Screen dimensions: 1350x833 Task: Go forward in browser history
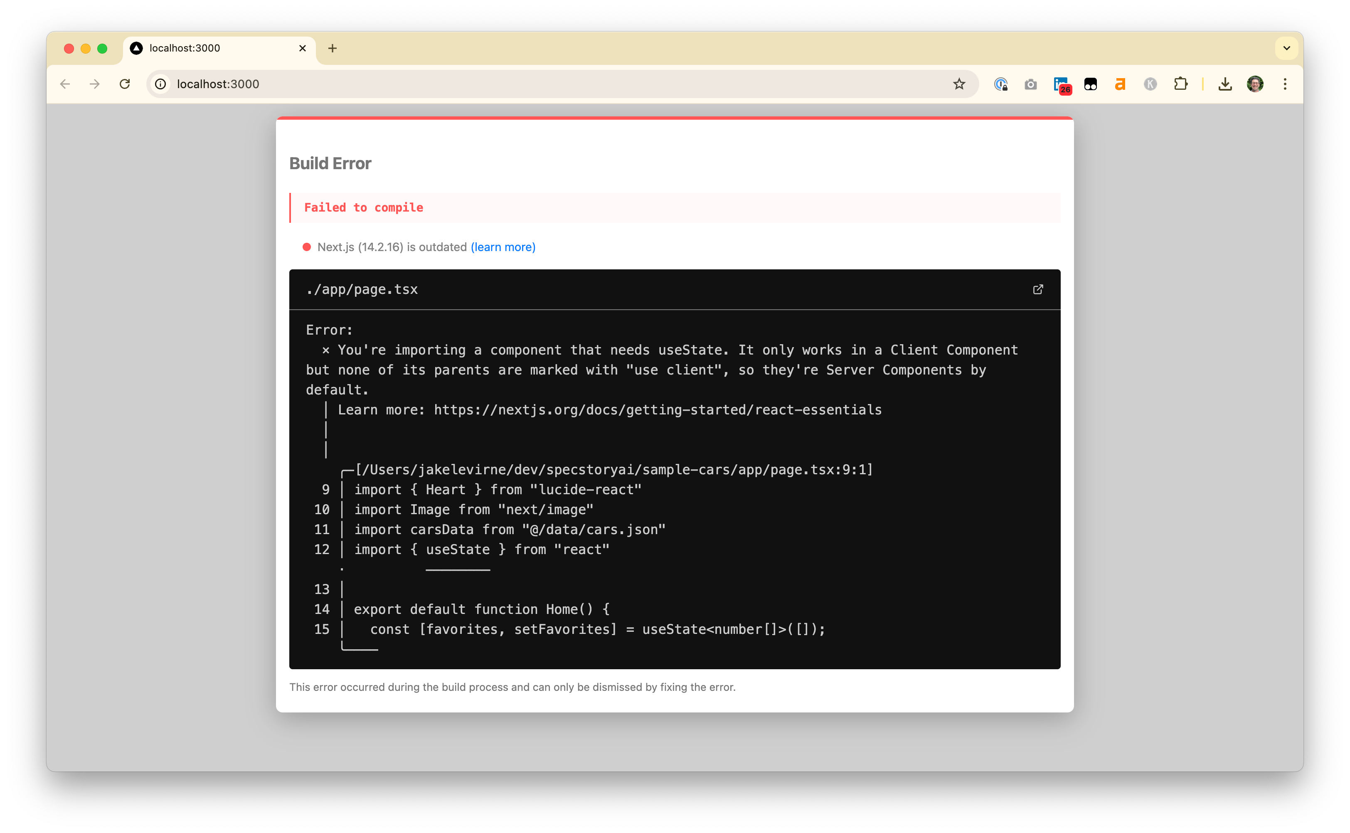pyautogui.click(x=95, y=84)
